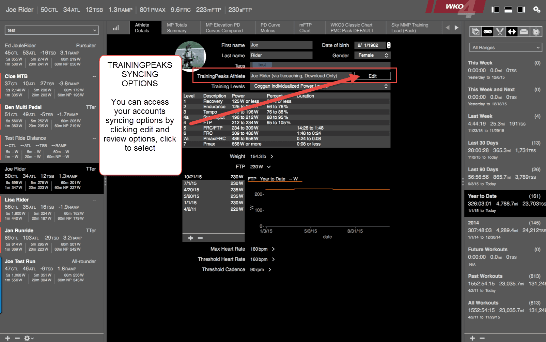The height and width of the screenshot is (342, 546).
Task: Expand the Threshold Heart Rate chevron
Action: pos(273,259)
